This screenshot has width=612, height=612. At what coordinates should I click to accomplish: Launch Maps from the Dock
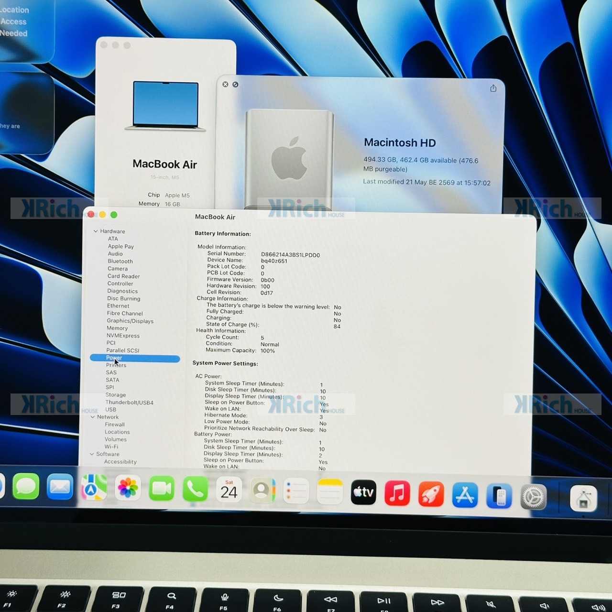point(94,488)
